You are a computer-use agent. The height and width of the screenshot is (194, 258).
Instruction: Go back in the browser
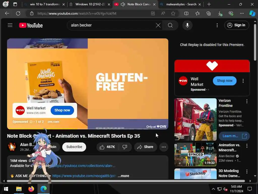7,13
